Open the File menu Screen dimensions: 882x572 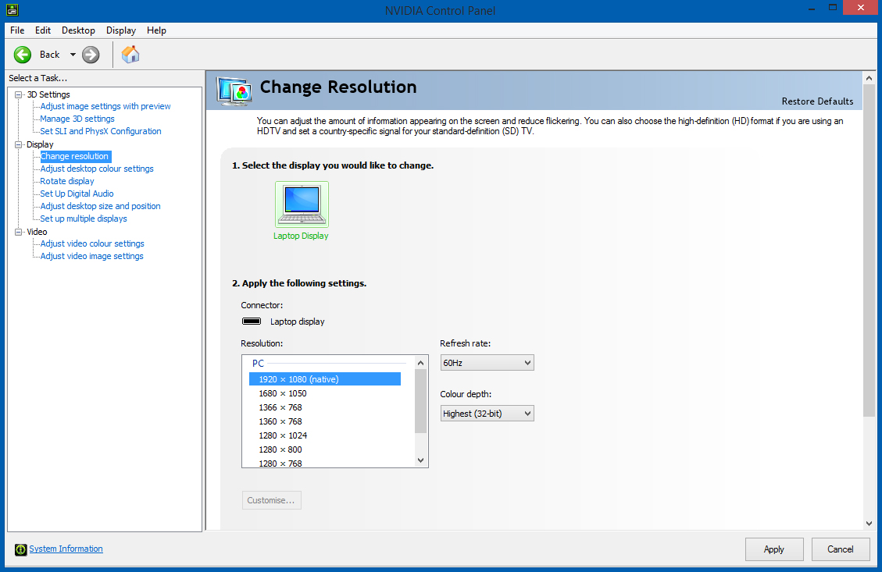click(x=17, y=30)
